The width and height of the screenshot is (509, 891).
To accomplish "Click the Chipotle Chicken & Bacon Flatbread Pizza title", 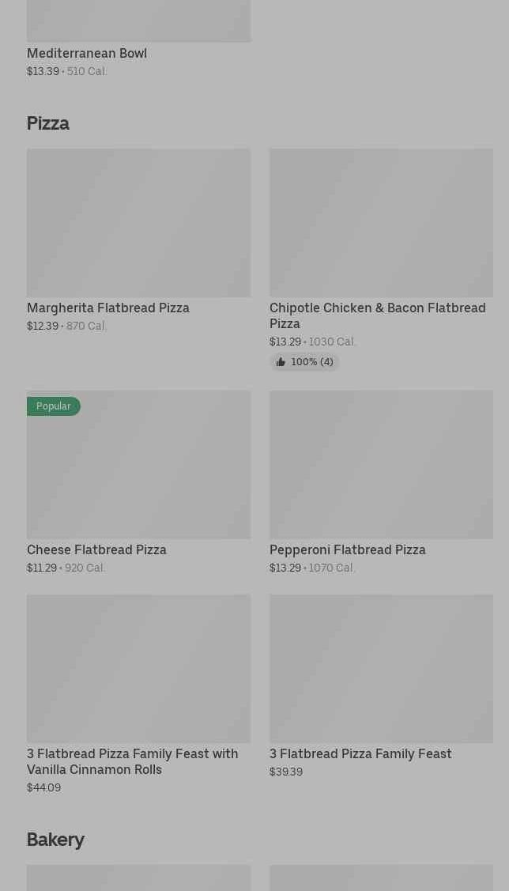I will coord(378,316).
